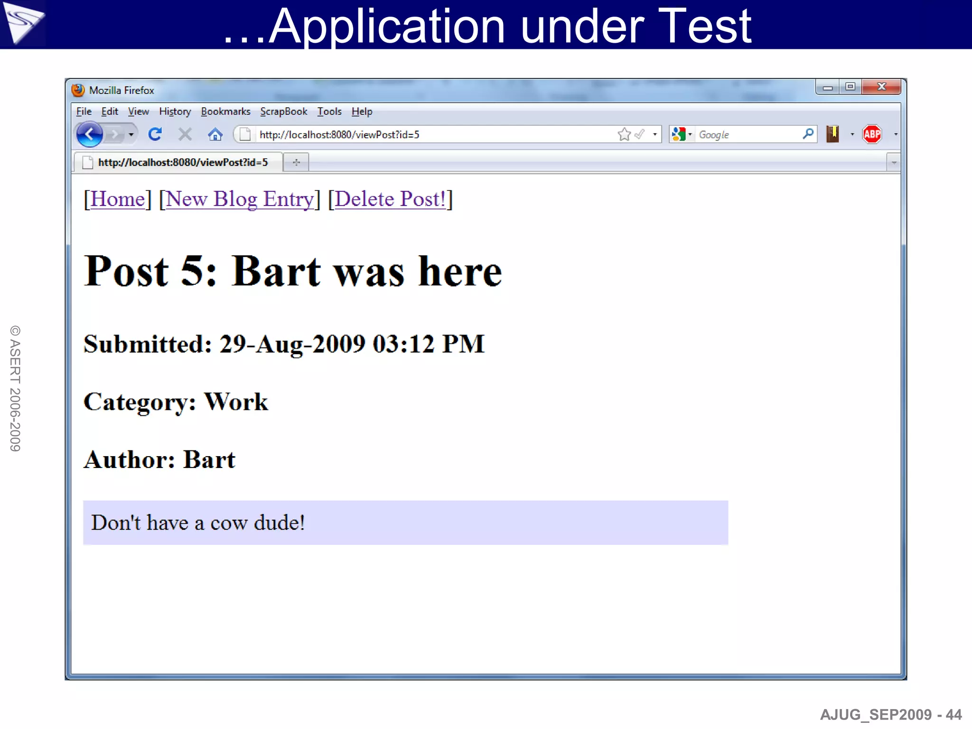Reload the current page

(x=155, y=134)
